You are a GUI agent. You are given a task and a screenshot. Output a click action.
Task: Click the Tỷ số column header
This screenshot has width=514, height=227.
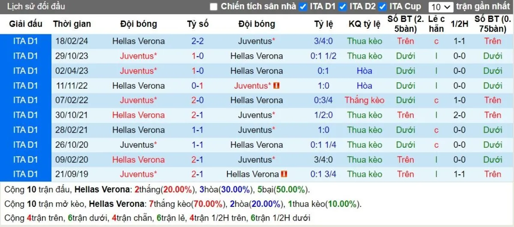(197, 24)
